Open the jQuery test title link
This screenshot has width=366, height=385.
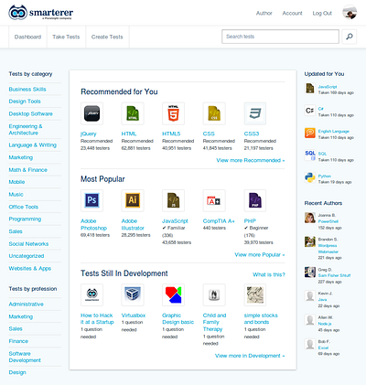89,134
